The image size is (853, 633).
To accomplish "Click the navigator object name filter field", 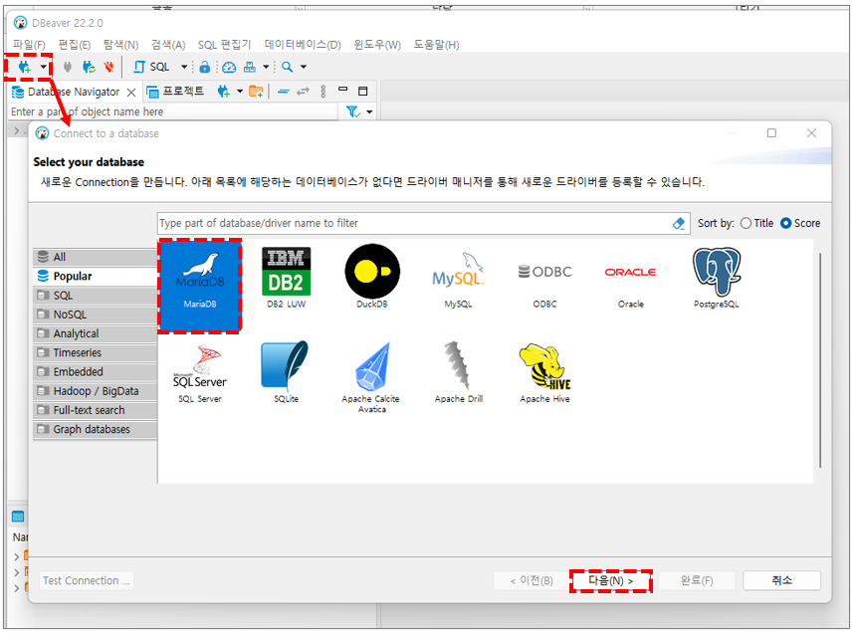I will click(x=173, y=111).
